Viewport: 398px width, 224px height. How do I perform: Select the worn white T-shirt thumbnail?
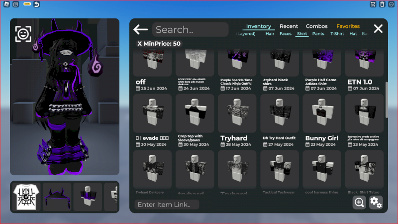tap(26, 197)
